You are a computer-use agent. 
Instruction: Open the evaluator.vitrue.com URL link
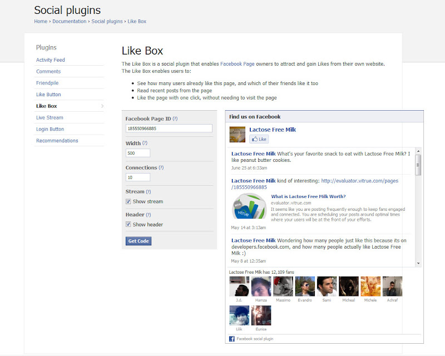click(x=359, y=181)
